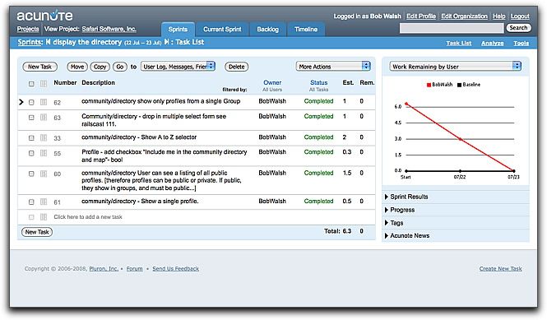Filter tasks by Owner column
Screen dimensions: 547x320
tap(272, 83)
